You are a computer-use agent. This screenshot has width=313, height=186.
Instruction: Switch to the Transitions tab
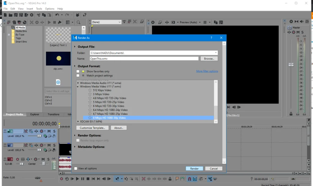pos(53,114)
